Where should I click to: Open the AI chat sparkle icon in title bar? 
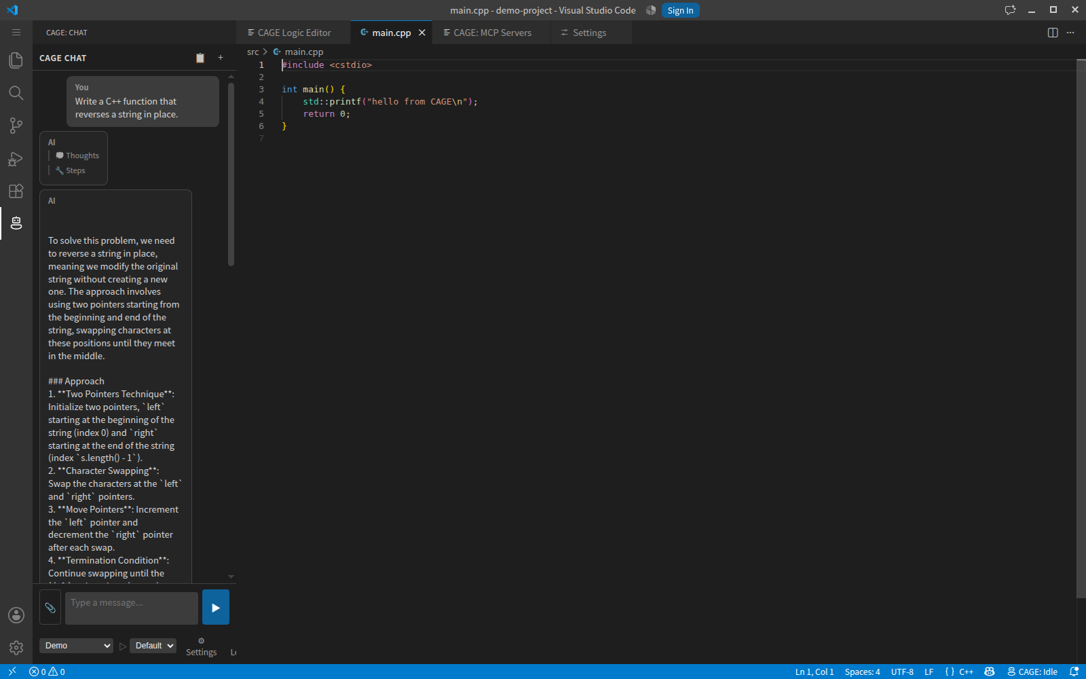[1010, 10]
